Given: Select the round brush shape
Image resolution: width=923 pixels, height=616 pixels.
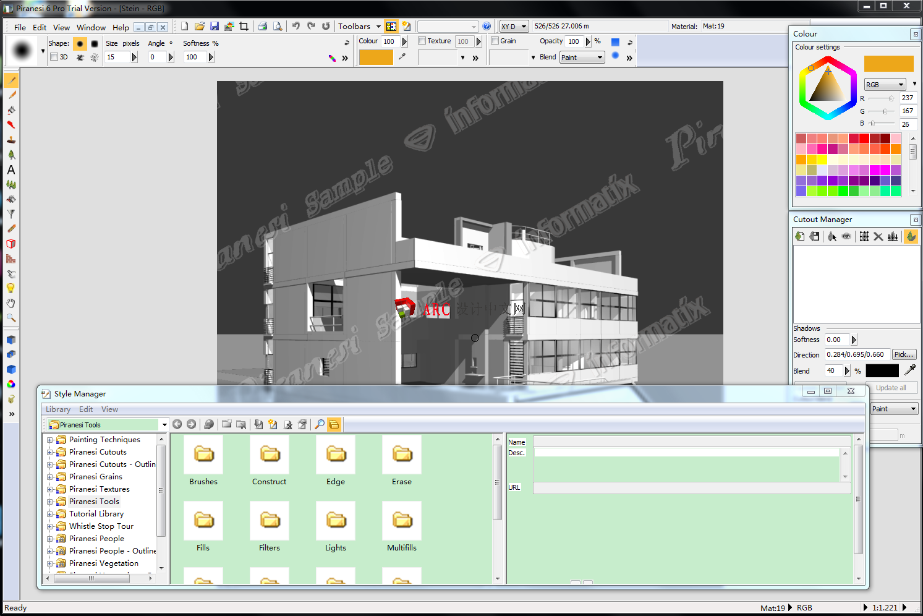Looking at the screenshot, I should (x=80, y=43).
